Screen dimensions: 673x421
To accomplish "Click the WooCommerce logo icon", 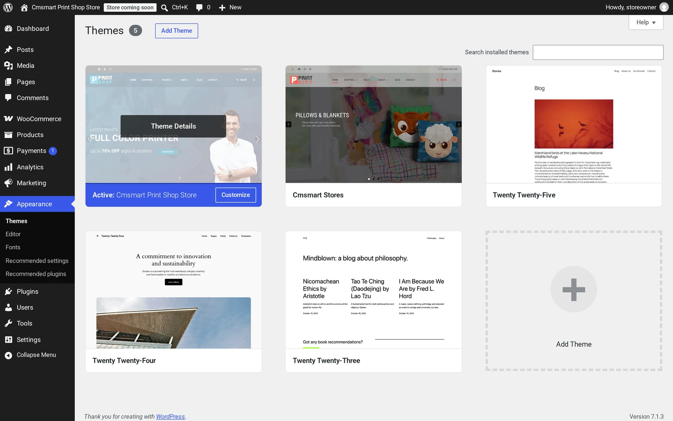I will tap(8, 119).
